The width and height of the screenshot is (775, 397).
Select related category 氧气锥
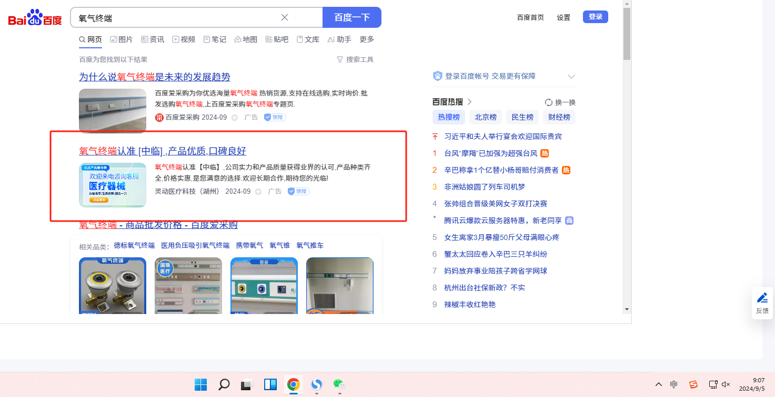tap(280, 245)
